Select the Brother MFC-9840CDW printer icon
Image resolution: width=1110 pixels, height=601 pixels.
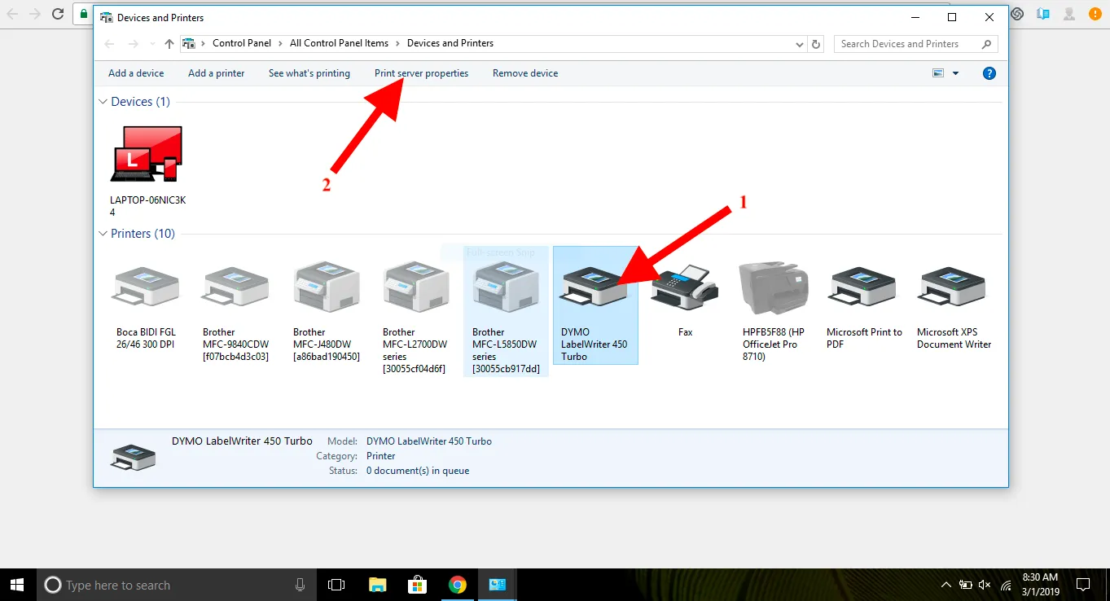point(235,287)
